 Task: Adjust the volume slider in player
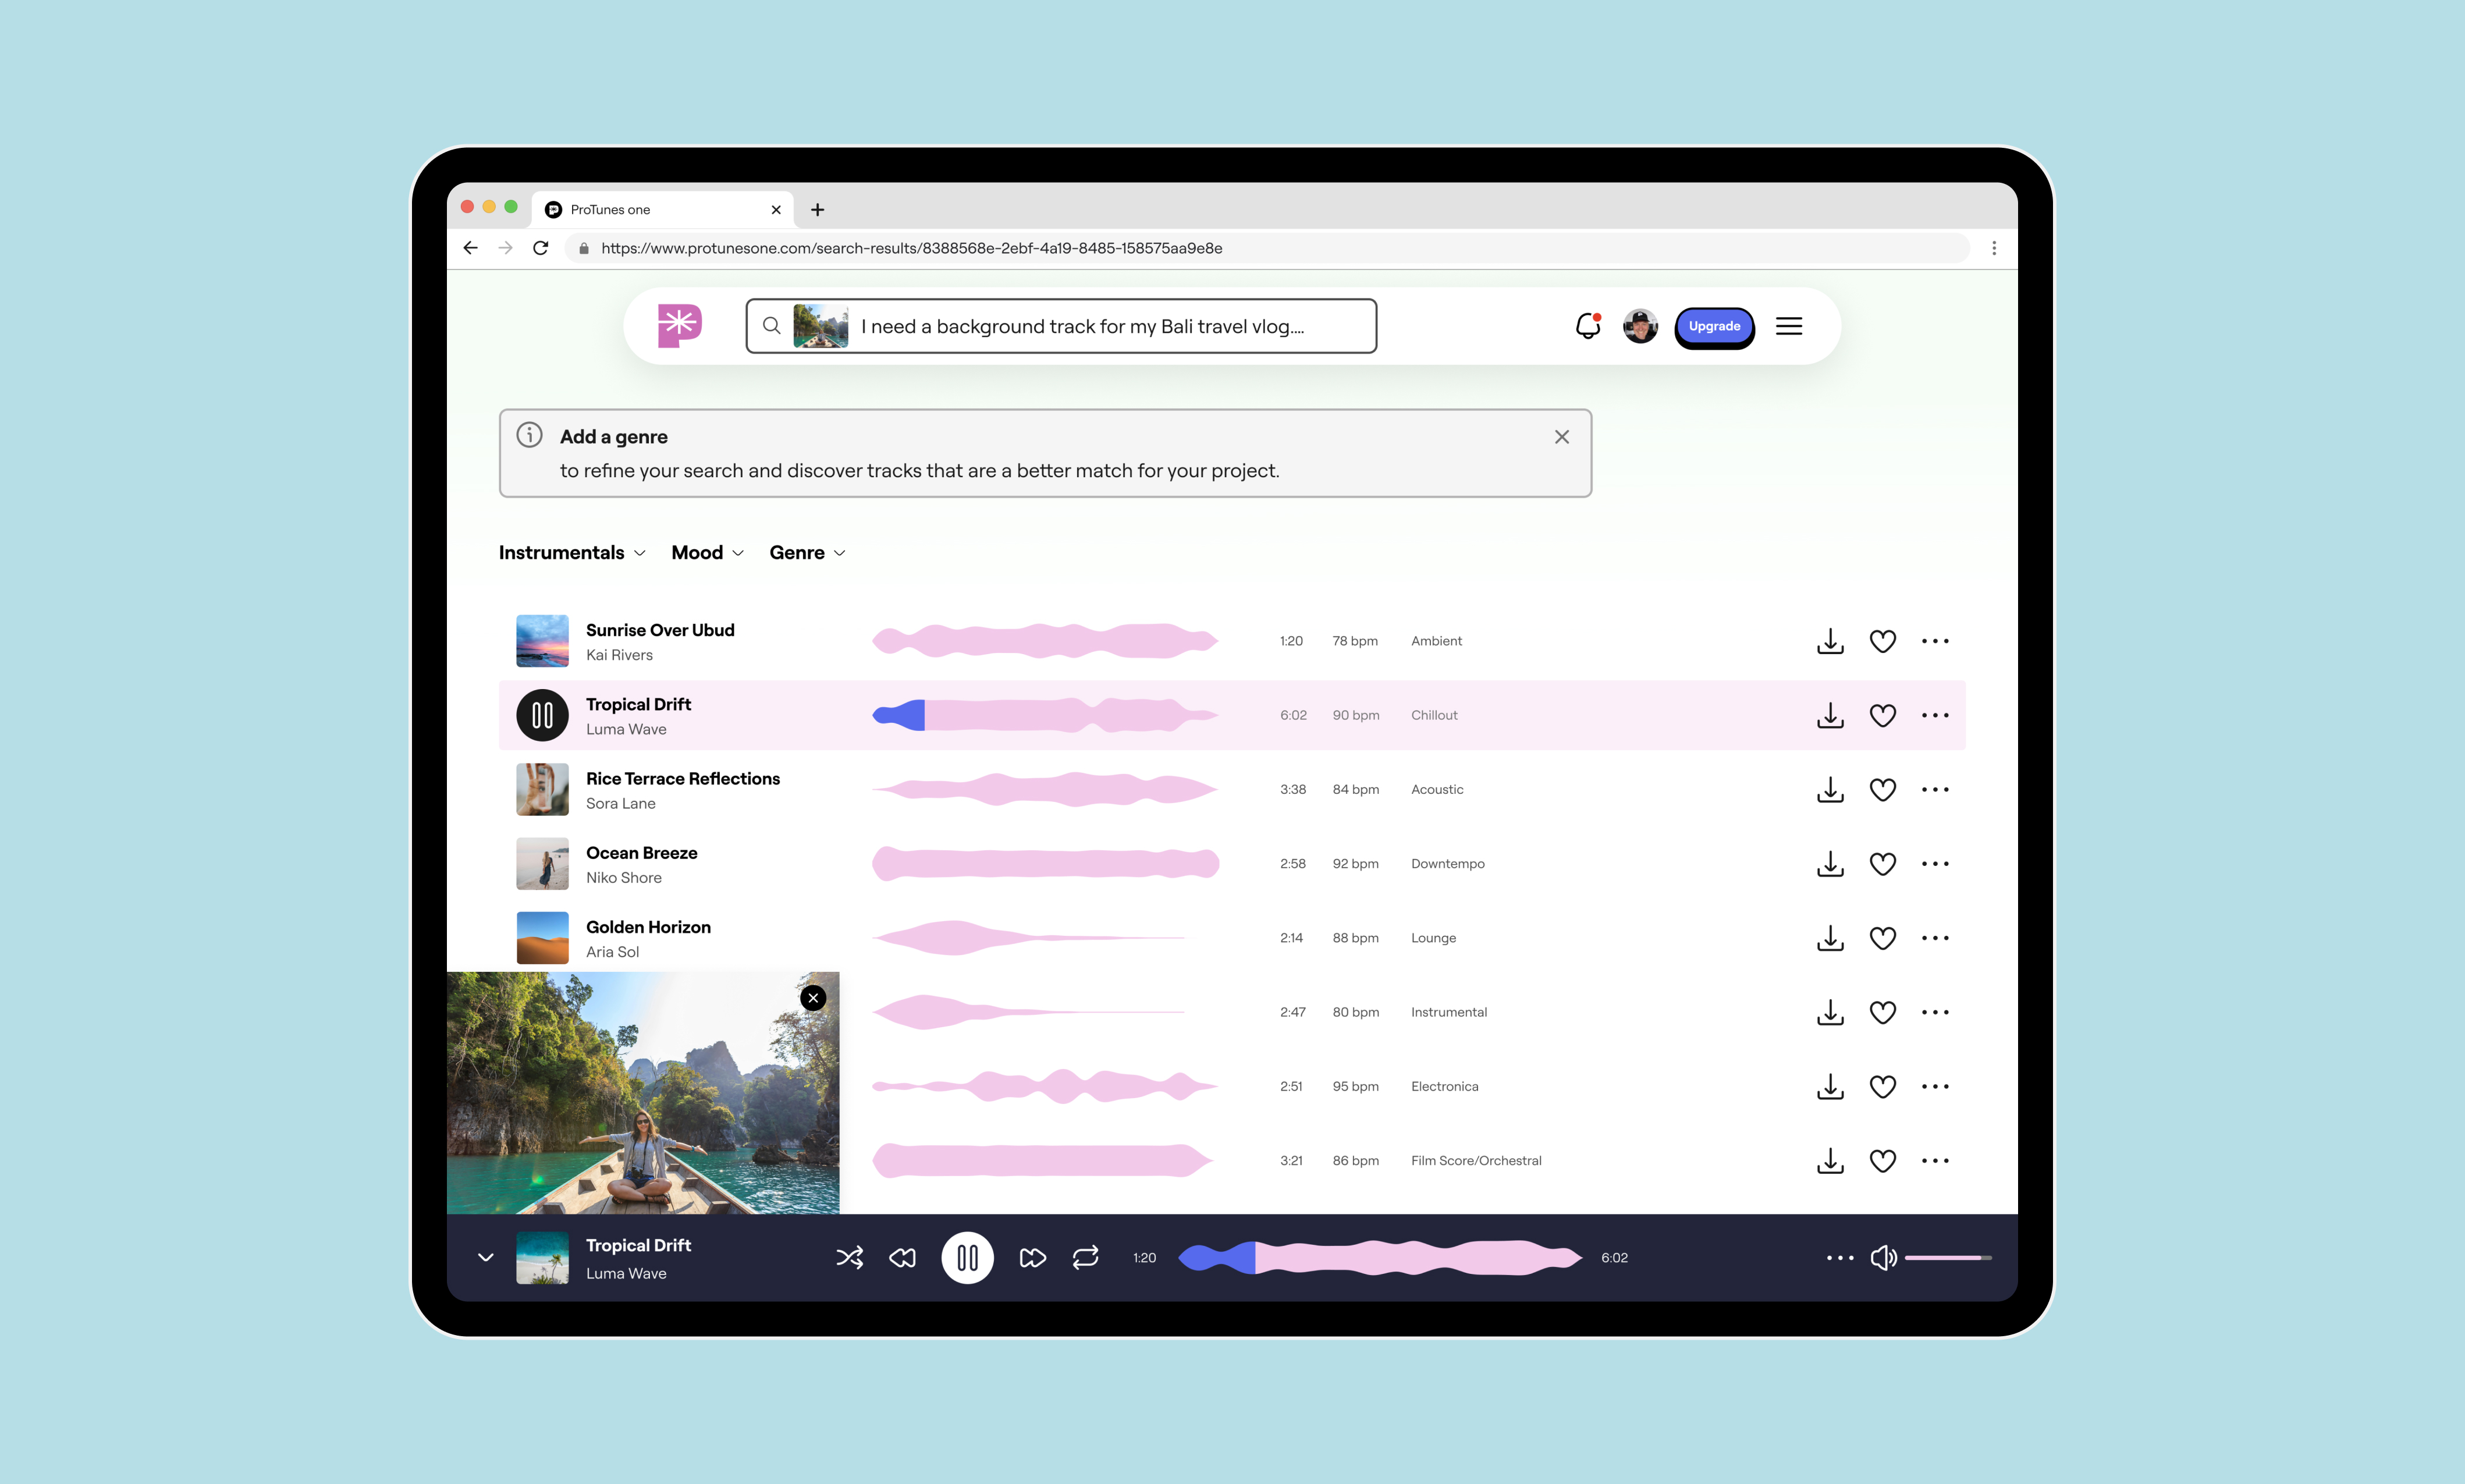(1946, 1258)
